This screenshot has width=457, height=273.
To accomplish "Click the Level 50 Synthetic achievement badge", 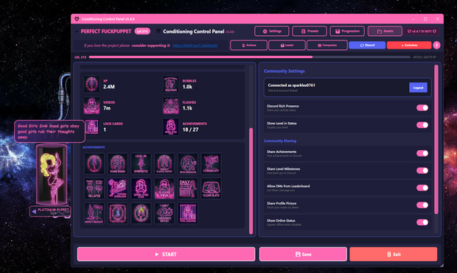I will coord(141,163).
